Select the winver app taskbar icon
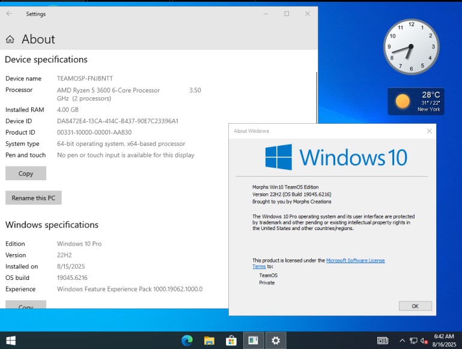The width and height of the screenshot is (462, 349). pyautogui.click(x=254, y=341)
